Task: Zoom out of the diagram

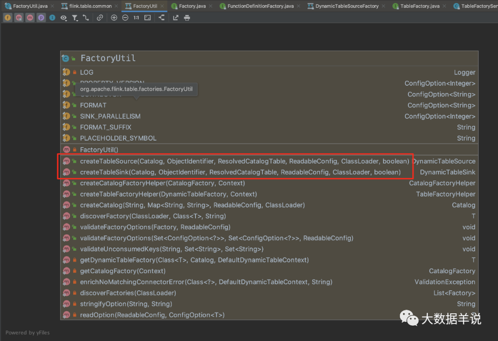Action: [x=125, y=18]
